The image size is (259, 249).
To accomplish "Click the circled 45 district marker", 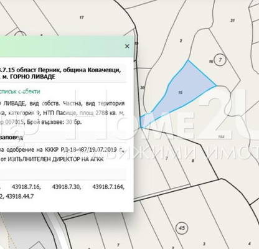I will click(182, 228).
